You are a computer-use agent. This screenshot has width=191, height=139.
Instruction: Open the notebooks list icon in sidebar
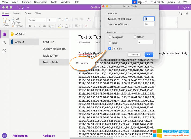(x=4, y=34)
